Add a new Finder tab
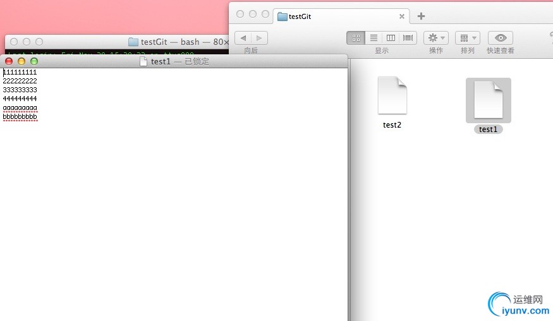Image resolution: width=553 pixels, height=321 pixels. tap(421, 16)
